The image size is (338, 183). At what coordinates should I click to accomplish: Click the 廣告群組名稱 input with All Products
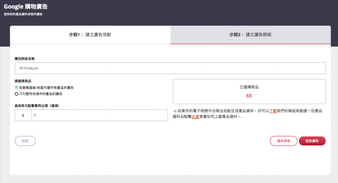point(170,68)
